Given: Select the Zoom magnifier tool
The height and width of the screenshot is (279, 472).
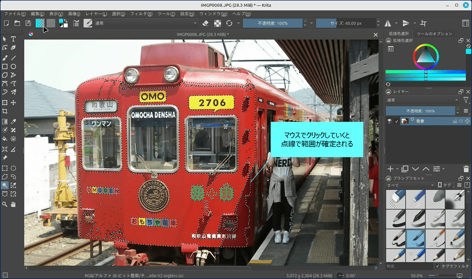Looking at the screenshot, I should tap(5, 204).
